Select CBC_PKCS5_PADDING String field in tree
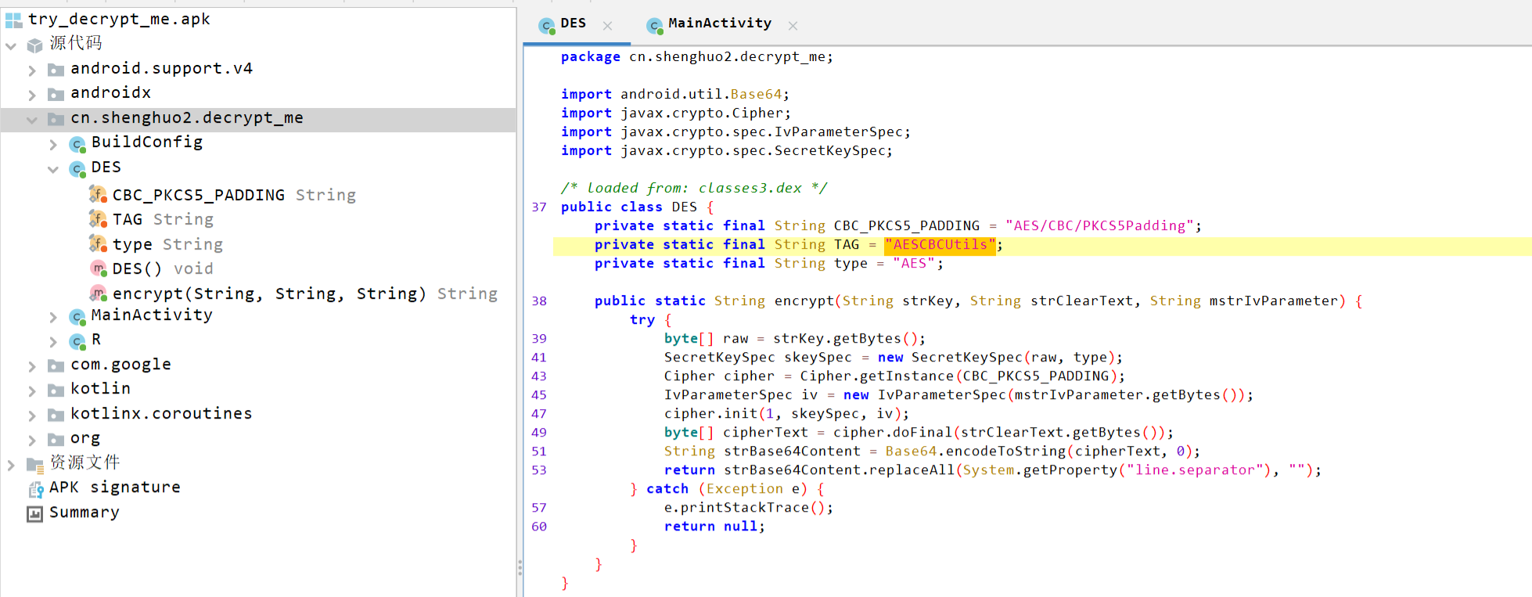This screenshot has width=1532, height=597. click(x=234, y=195)
